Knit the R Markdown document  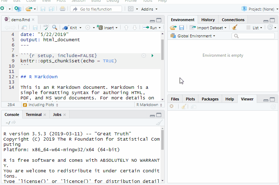(x=70, y=28)
